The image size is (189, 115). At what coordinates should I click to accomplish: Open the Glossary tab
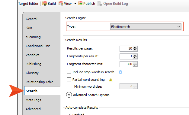click(32, 73)
